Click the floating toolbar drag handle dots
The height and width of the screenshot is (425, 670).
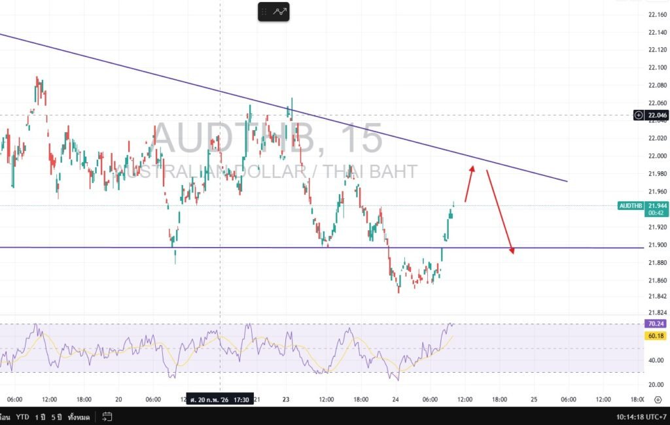click(x=264, y=12)
